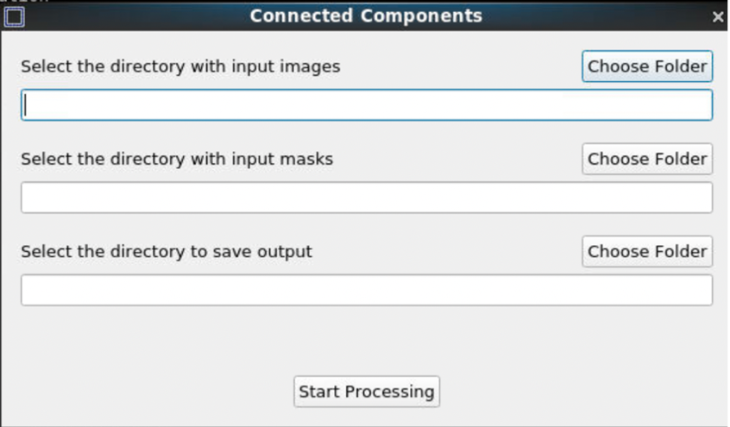
Task: Choose folder for saving output
Action: 647,251
